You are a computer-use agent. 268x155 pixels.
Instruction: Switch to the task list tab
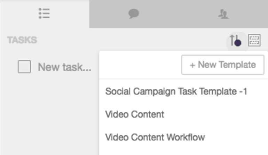pyautogui.click(x=44, y=14)
